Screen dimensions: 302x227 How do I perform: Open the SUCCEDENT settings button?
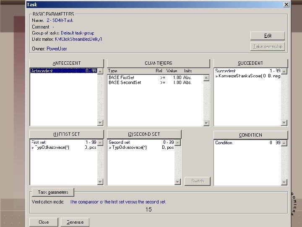click(250, 63)
